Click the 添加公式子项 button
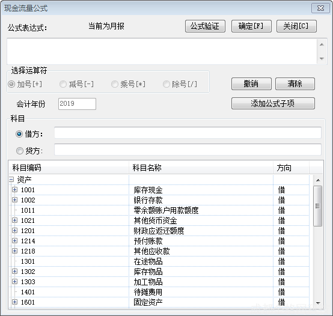The image size is (333, 316). [x=273, y=103]
